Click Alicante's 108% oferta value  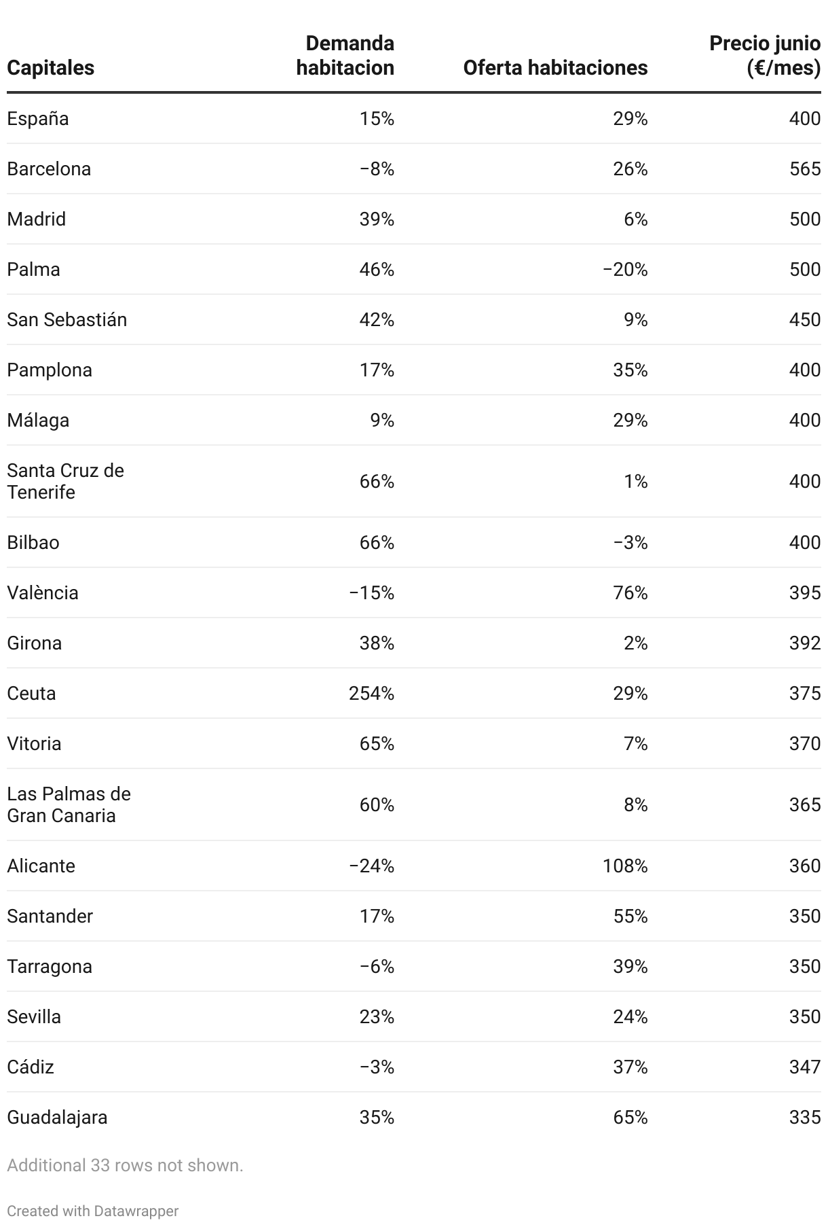click(625, 866)
